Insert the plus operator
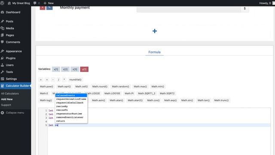Screen dimensions: 275x155 coord(47,80)
